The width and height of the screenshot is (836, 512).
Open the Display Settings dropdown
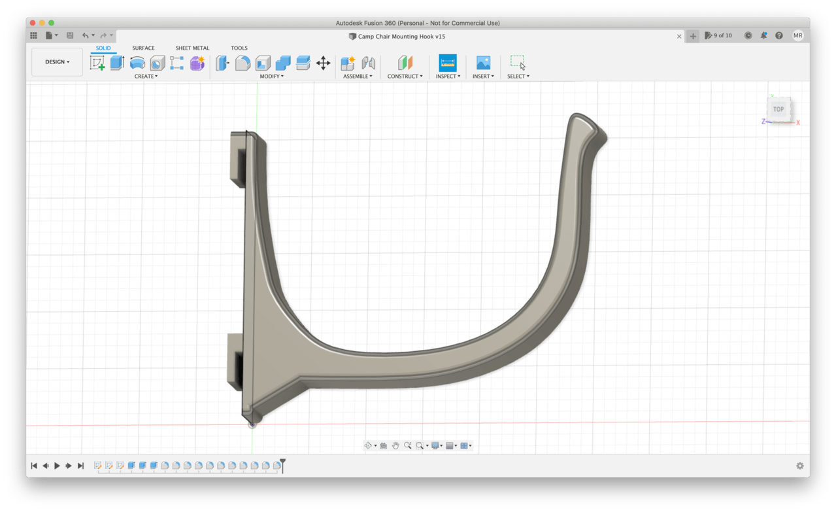point(436,445)
